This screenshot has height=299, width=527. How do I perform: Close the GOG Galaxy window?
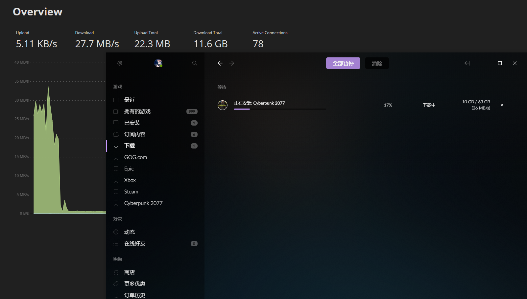point(515,63)
